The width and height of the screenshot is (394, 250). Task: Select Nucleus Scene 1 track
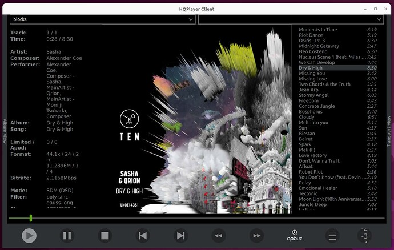tap(337, 57)
